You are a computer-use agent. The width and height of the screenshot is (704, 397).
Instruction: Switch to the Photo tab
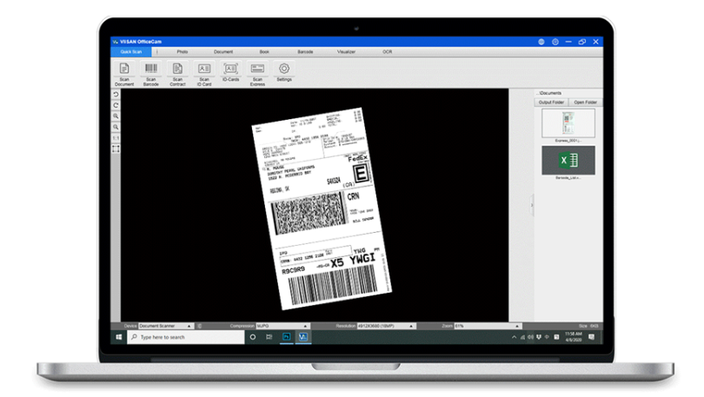pyautogui.click(x=183, y=52)
